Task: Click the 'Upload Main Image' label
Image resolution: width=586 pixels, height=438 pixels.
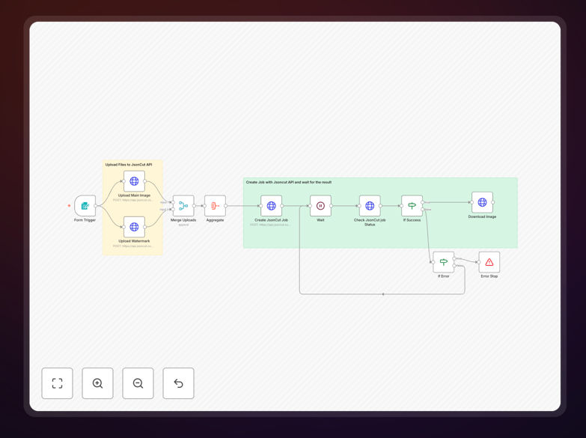Action: [134, 195]
